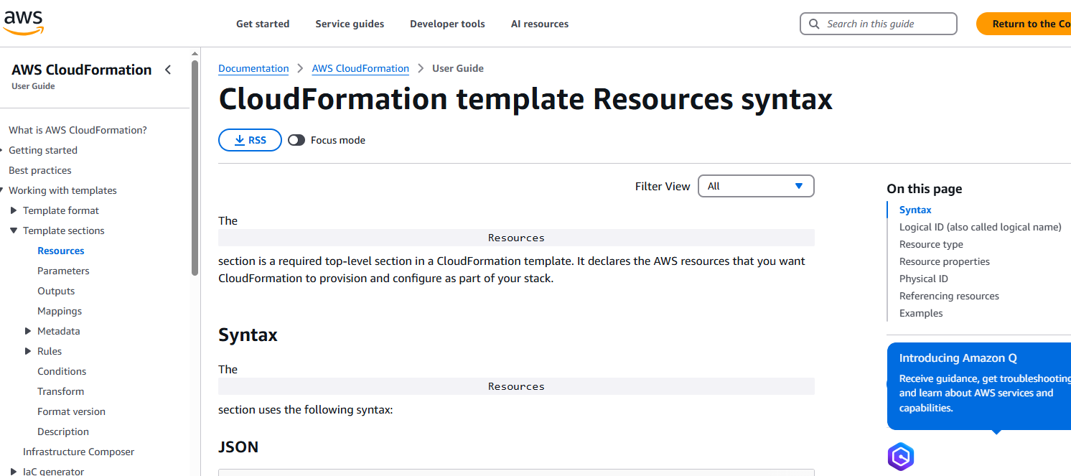Image resolution: width=1071 pixels, height=476 pixels.
Task: Open Best practices in sidebar
Action: pyautogui.click(x=40, y=170)
